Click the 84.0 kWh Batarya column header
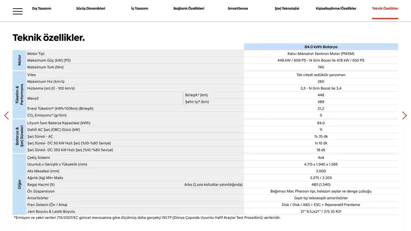Image resolution: width=411 pixels, height=231 pixels. 321,47
